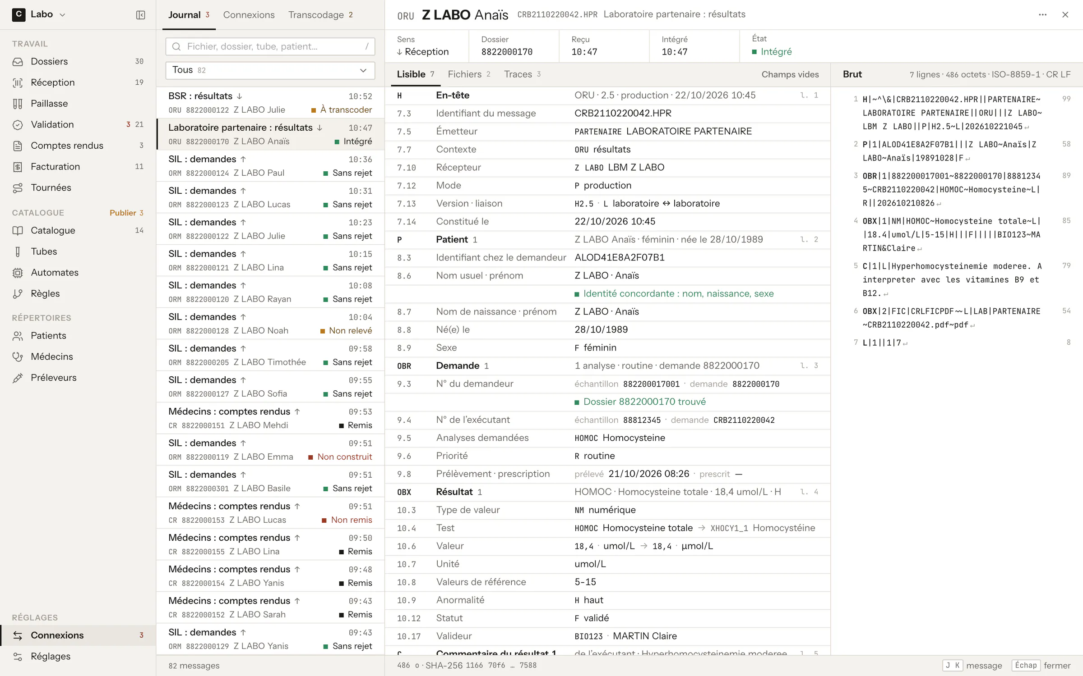Open the Tournées section
This screenshot has height=676, width=1083.
pyautogui.click(x=78, y=187)
